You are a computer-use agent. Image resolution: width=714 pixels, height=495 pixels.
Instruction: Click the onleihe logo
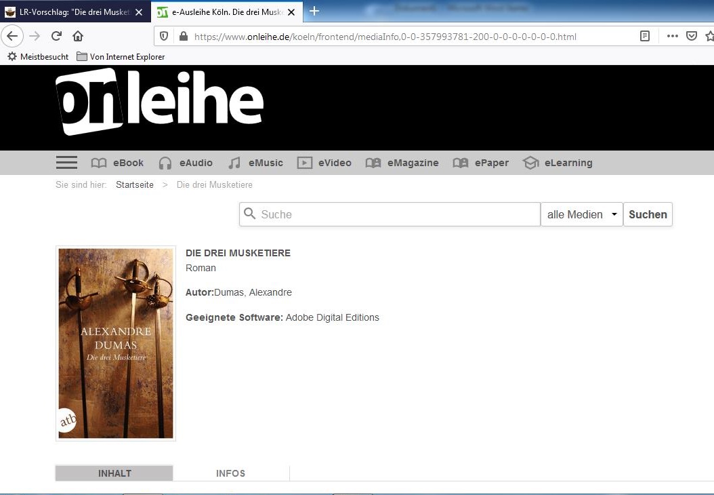coord(159,102)
